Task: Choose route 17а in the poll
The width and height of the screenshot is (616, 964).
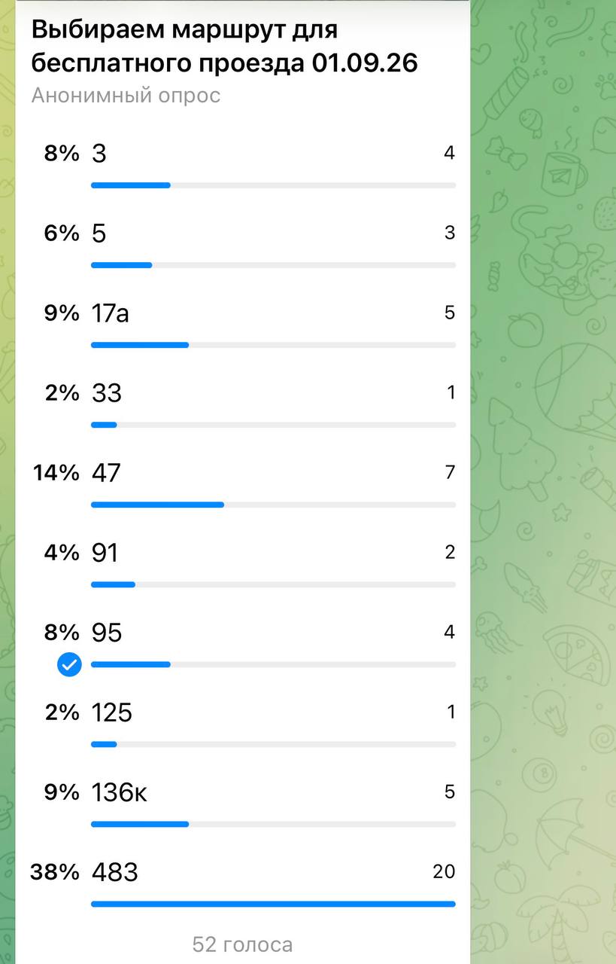Action: (x=243, y=325)
